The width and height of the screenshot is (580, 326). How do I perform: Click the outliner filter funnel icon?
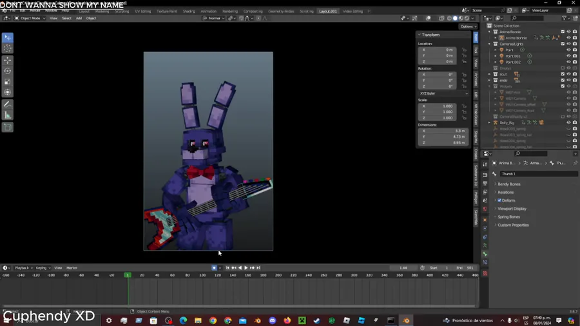pos(564,18)
